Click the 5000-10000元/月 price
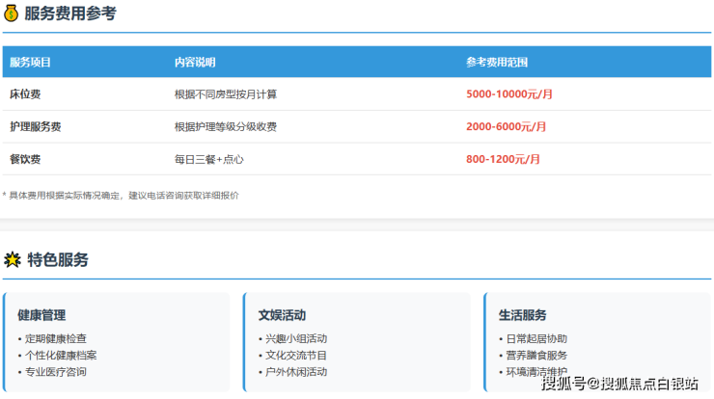 click(x=508, y=94)
